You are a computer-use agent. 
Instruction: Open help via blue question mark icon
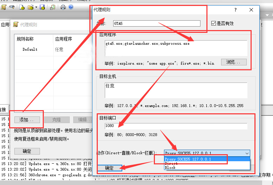tap(71, 7)
